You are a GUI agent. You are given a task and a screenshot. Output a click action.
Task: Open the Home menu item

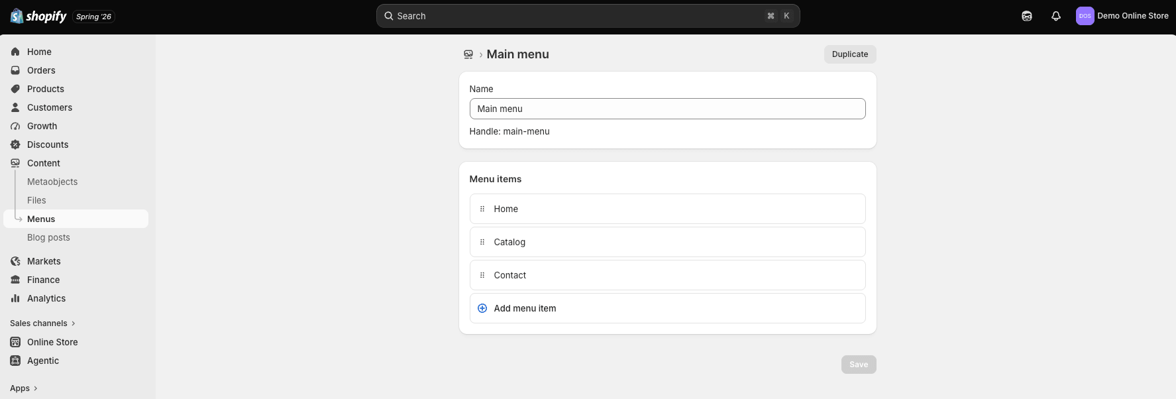click(x=667, y=209)
